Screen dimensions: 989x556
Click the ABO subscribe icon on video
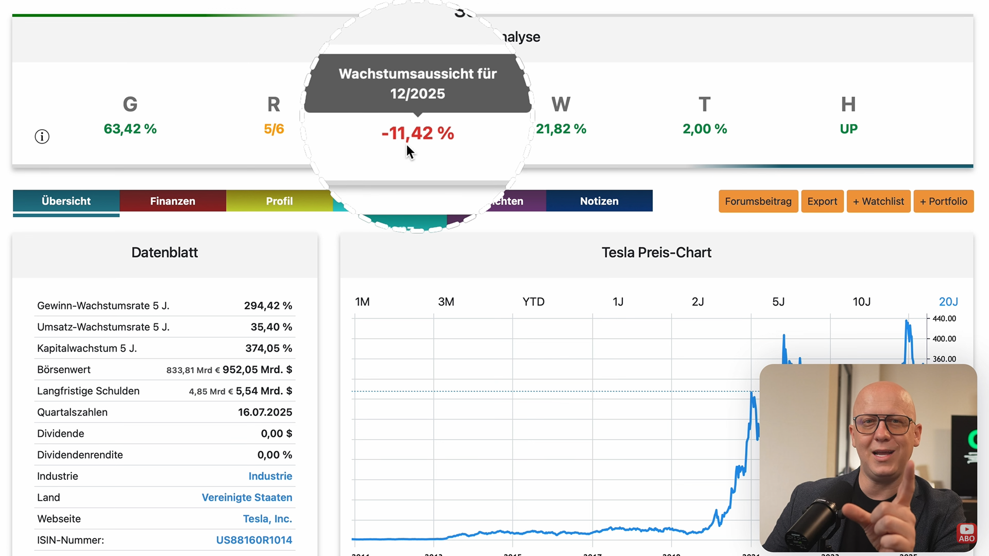[x=966, y=533]
